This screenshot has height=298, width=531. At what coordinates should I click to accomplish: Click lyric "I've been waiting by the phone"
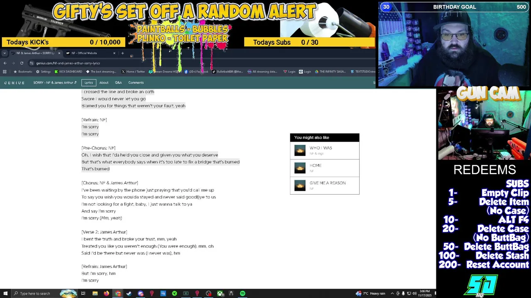point(148,190)
